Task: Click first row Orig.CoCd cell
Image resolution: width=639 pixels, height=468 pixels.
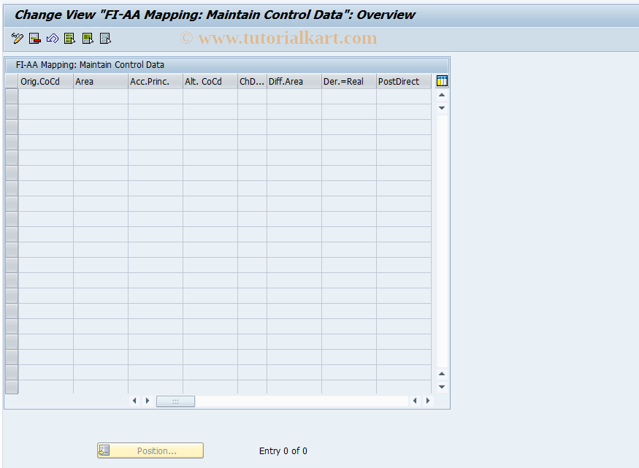Action: [x=46, y=96]
